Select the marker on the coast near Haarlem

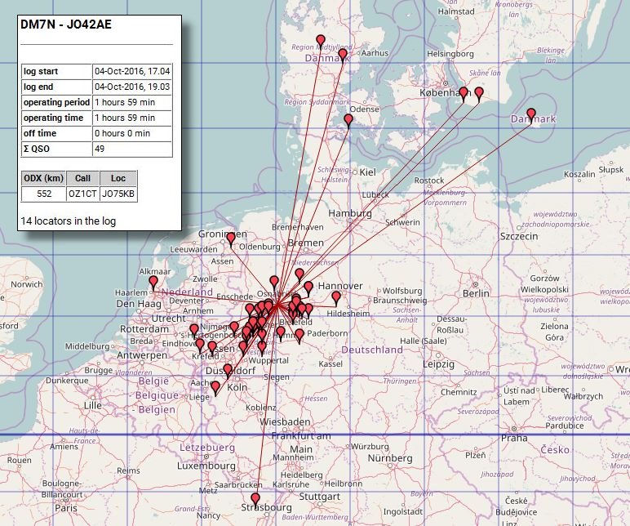153,282
